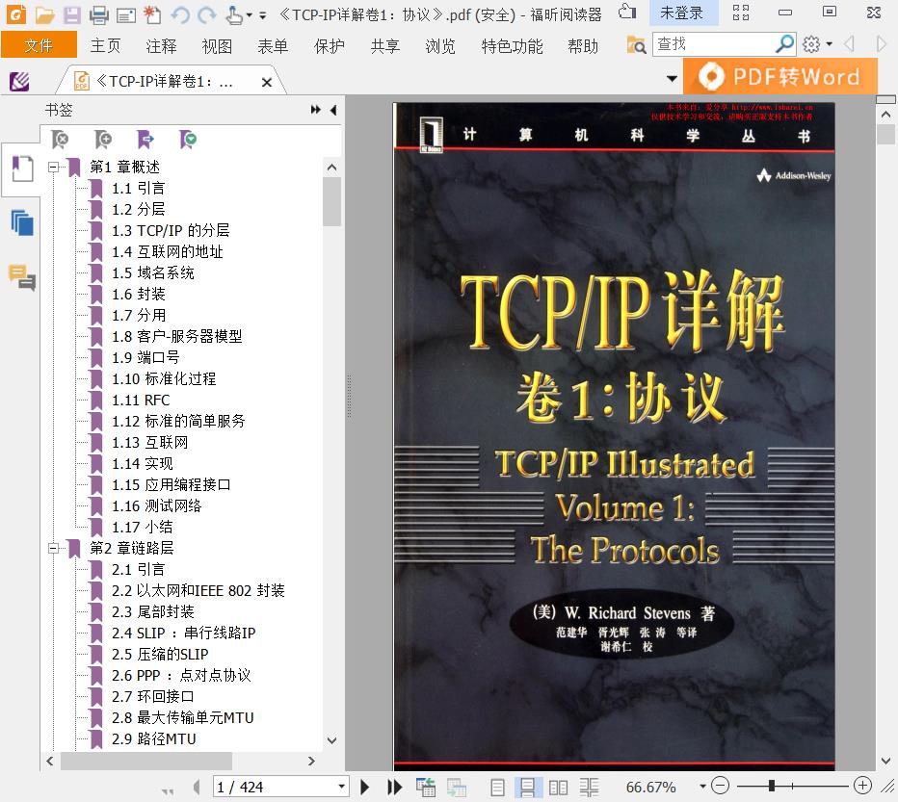Open the customize quick access toolbar arrow
The width and height of the screenshot is (898, 802).
[x=263, y=15]
